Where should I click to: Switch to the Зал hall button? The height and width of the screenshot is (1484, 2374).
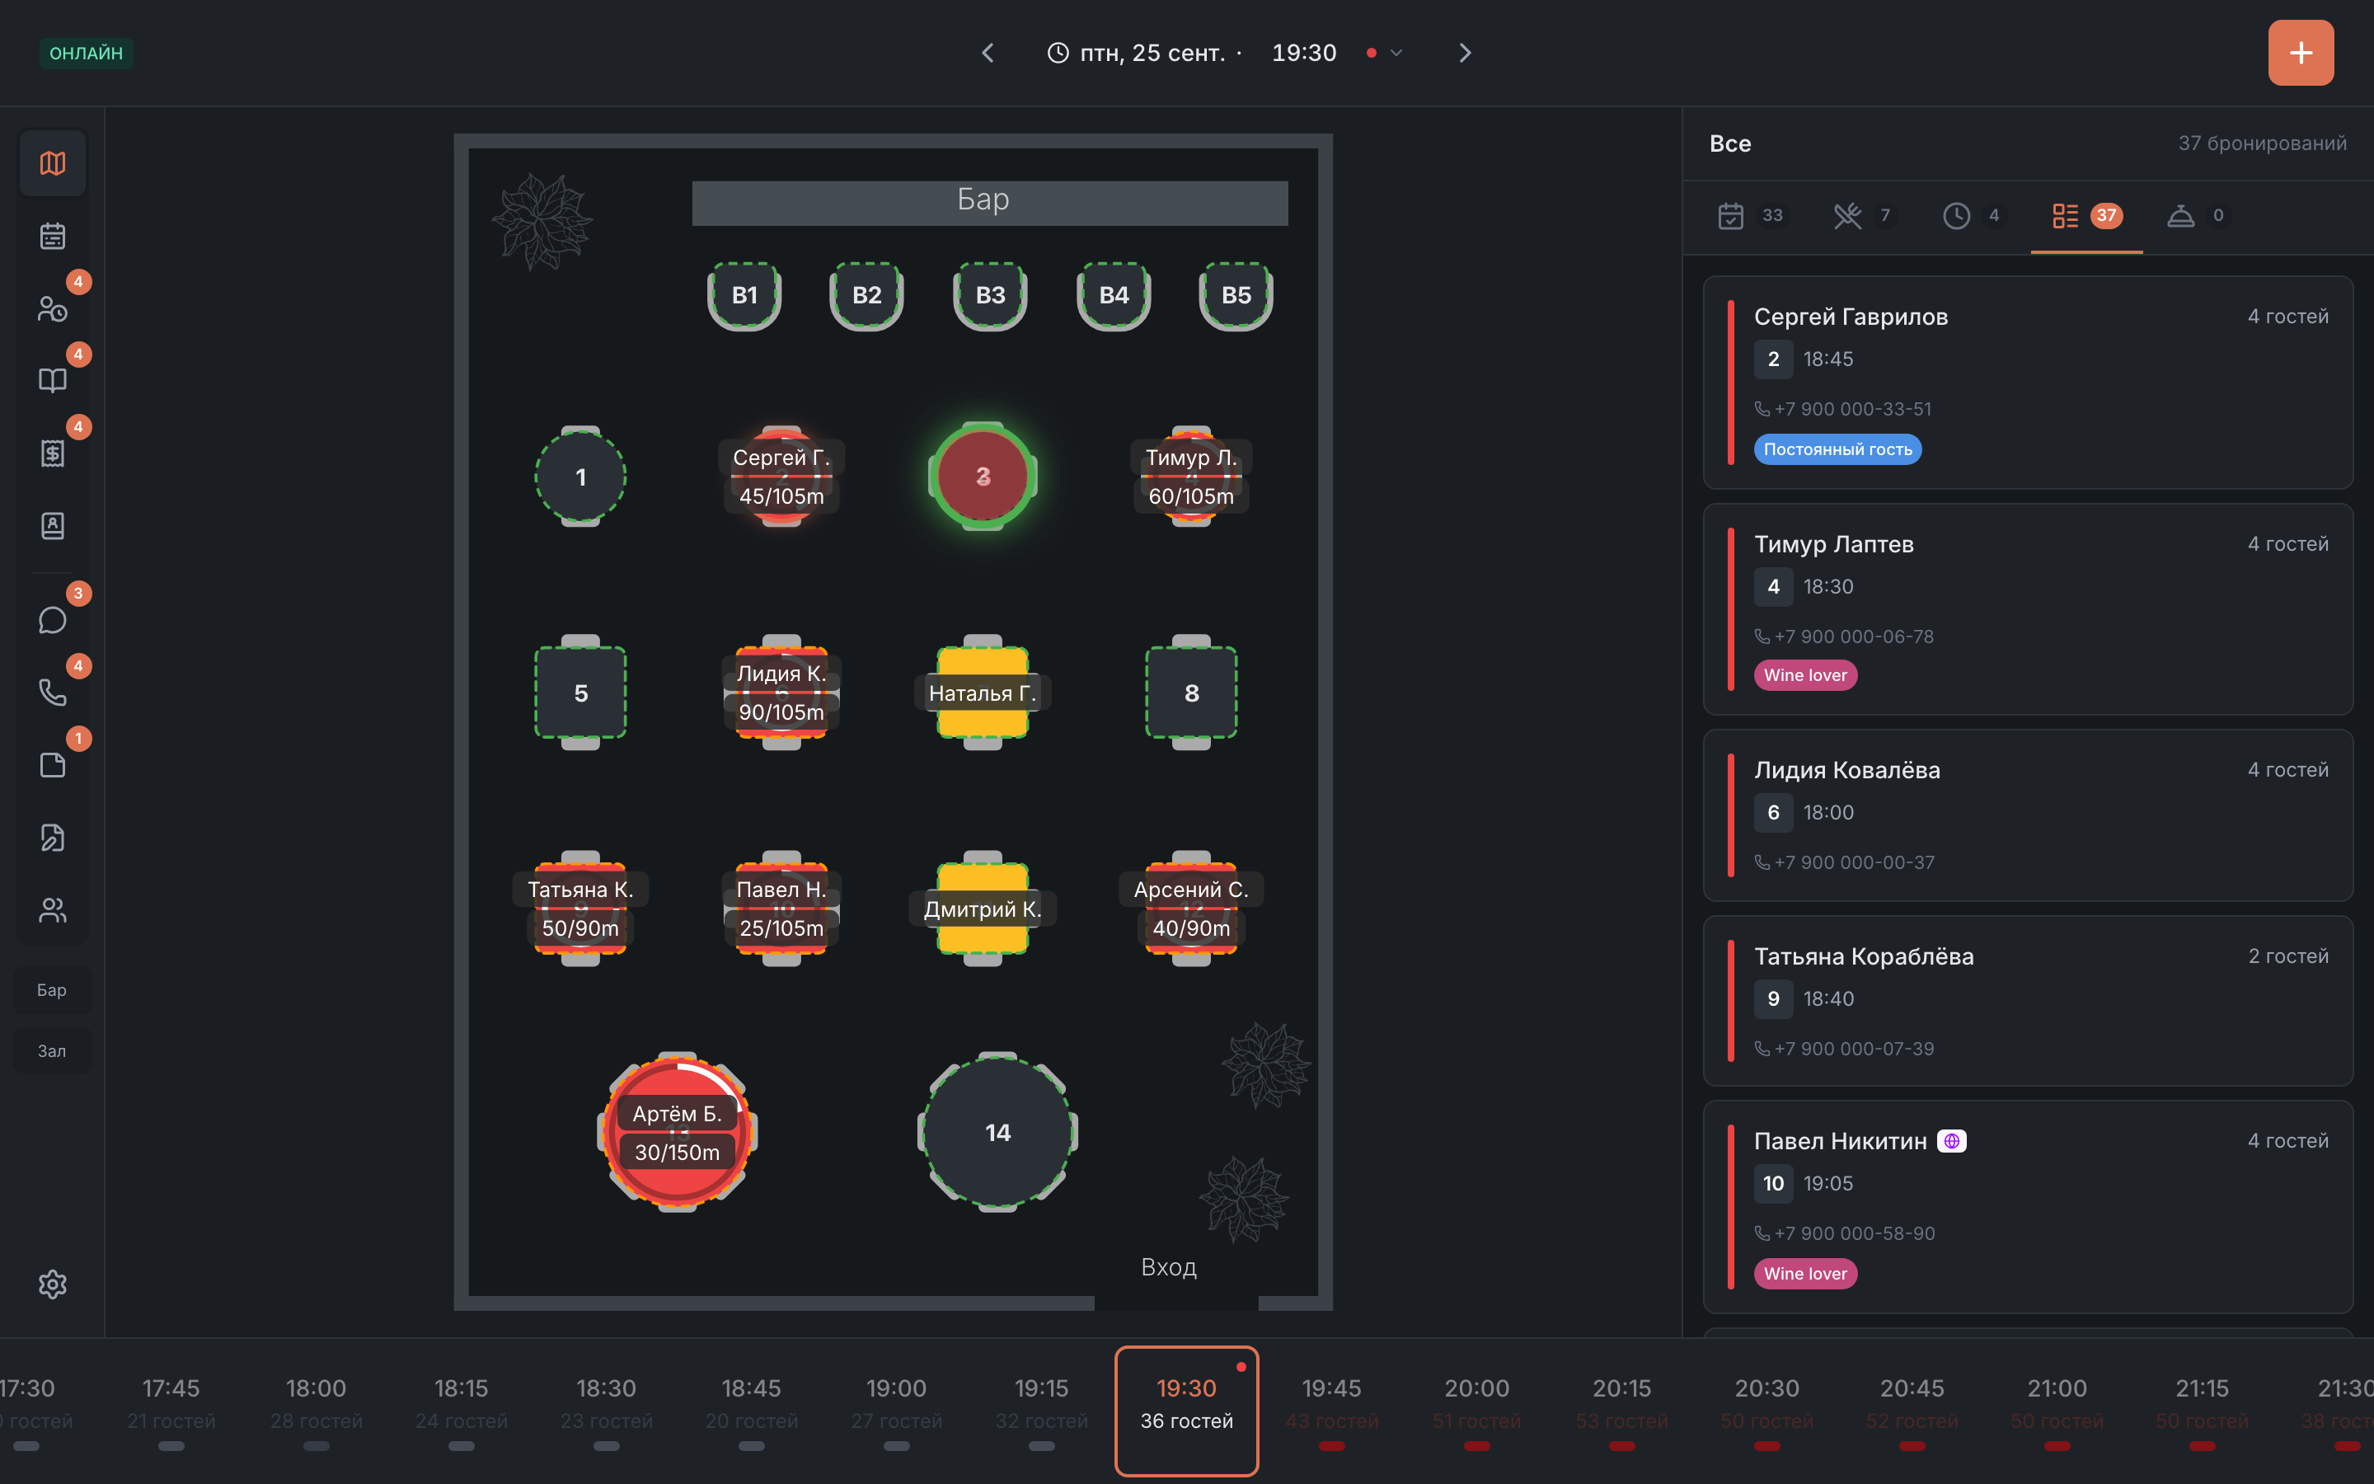tap(52, 1050)
